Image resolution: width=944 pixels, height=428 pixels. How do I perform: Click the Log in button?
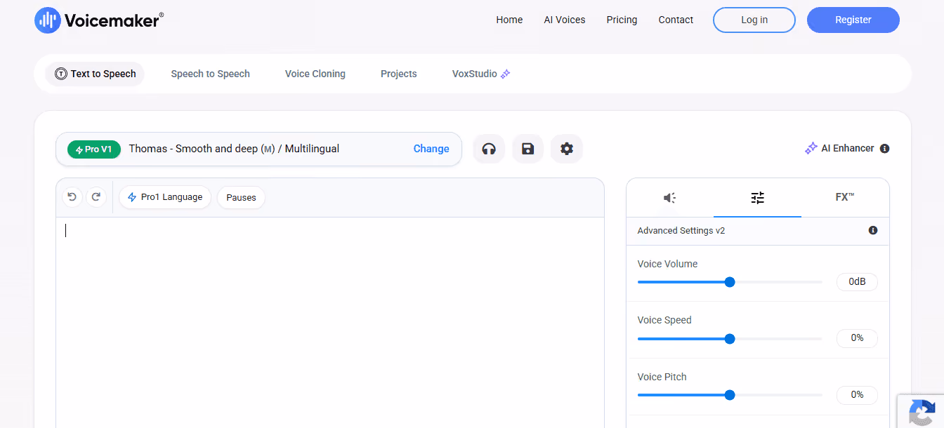[754, 20]
